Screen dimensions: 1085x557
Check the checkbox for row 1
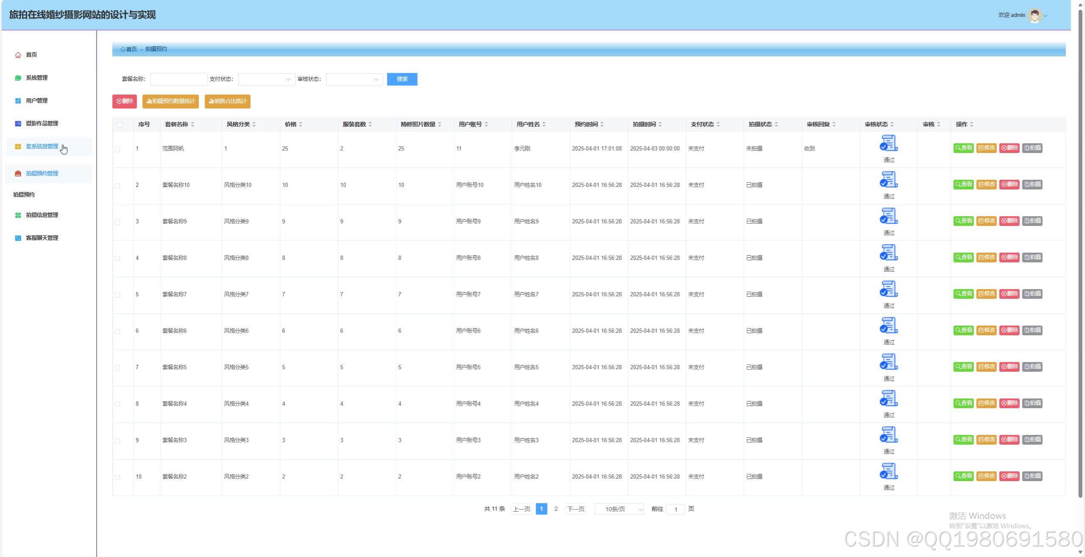[117, 149]
